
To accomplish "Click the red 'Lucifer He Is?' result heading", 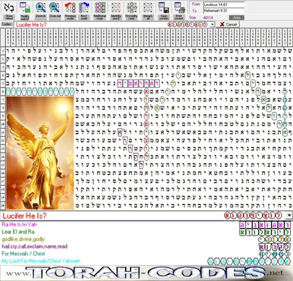I will pyautogui.click(x=24, y=216).
